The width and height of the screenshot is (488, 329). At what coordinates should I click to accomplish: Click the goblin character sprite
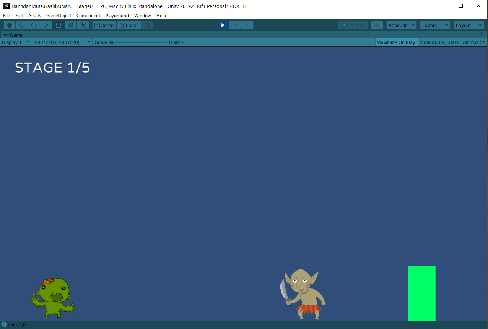click(303, 294)
